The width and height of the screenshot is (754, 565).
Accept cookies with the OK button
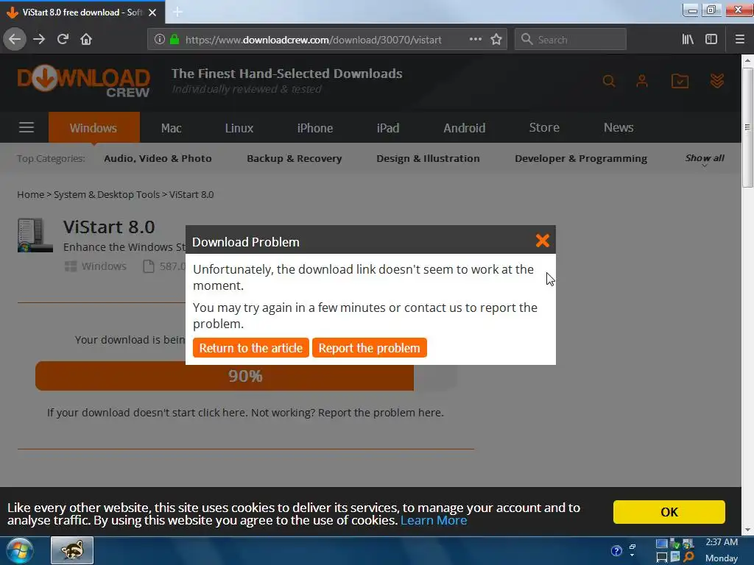tap(669, 512)
